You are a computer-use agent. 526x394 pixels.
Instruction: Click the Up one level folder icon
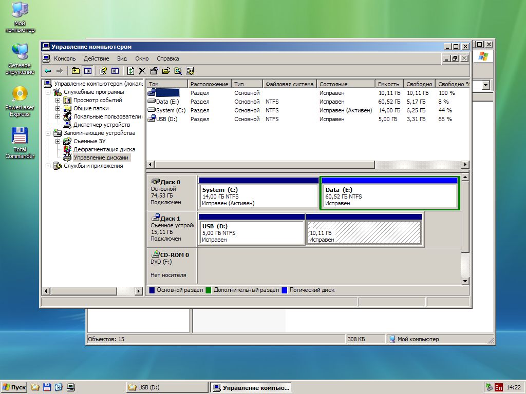coord(76,71)
